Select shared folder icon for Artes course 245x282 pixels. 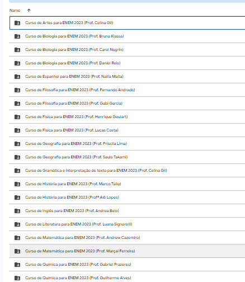(17, 23)
